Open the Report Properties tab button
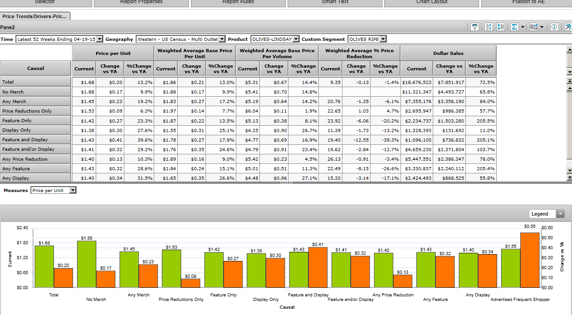 pyautogui.click(x=141, y=2)
